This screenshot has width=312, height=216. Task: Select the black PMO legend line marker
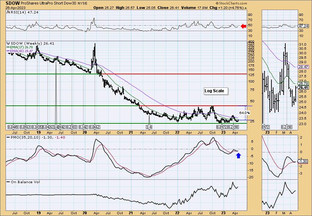[x=8, y=137]
